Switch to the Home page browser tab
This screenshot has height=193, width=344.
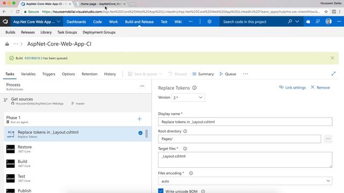pos(101,4)
